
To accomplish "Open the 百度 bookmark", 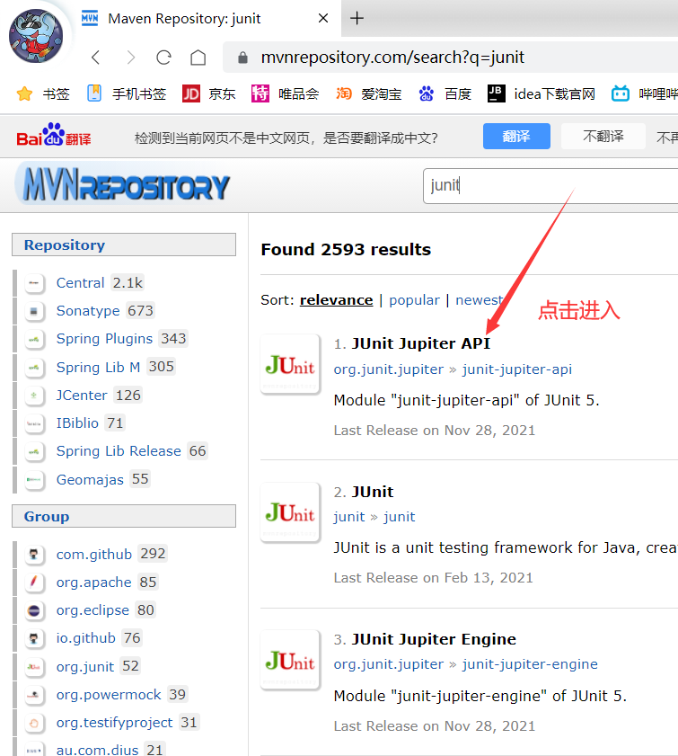I will coord(445,93).
